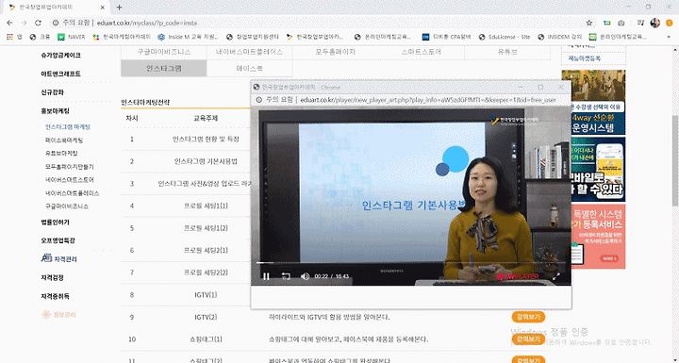Seek along the video progress bar

pyautogui.click(x=411, y=263)
